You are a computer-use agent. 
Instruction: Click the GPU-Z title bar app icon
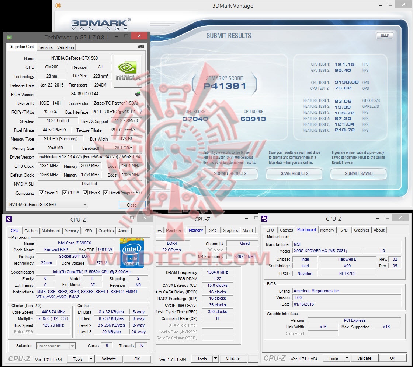coord(9,37)
